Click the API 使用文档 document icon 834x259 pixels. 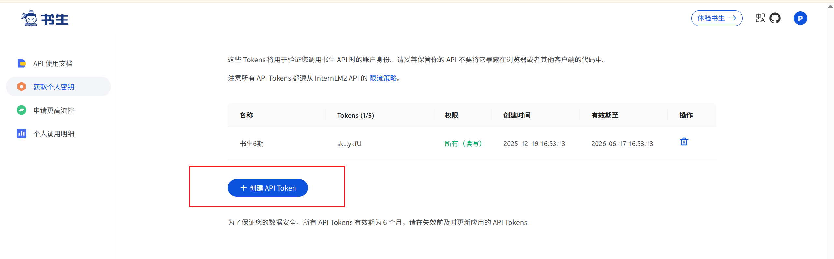[x=22, y=63]
